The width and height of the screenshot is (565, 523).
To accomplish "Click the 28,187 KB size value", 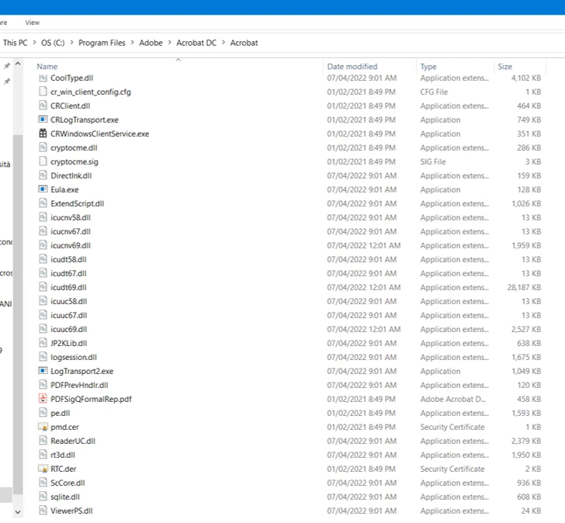I will 524,287.
